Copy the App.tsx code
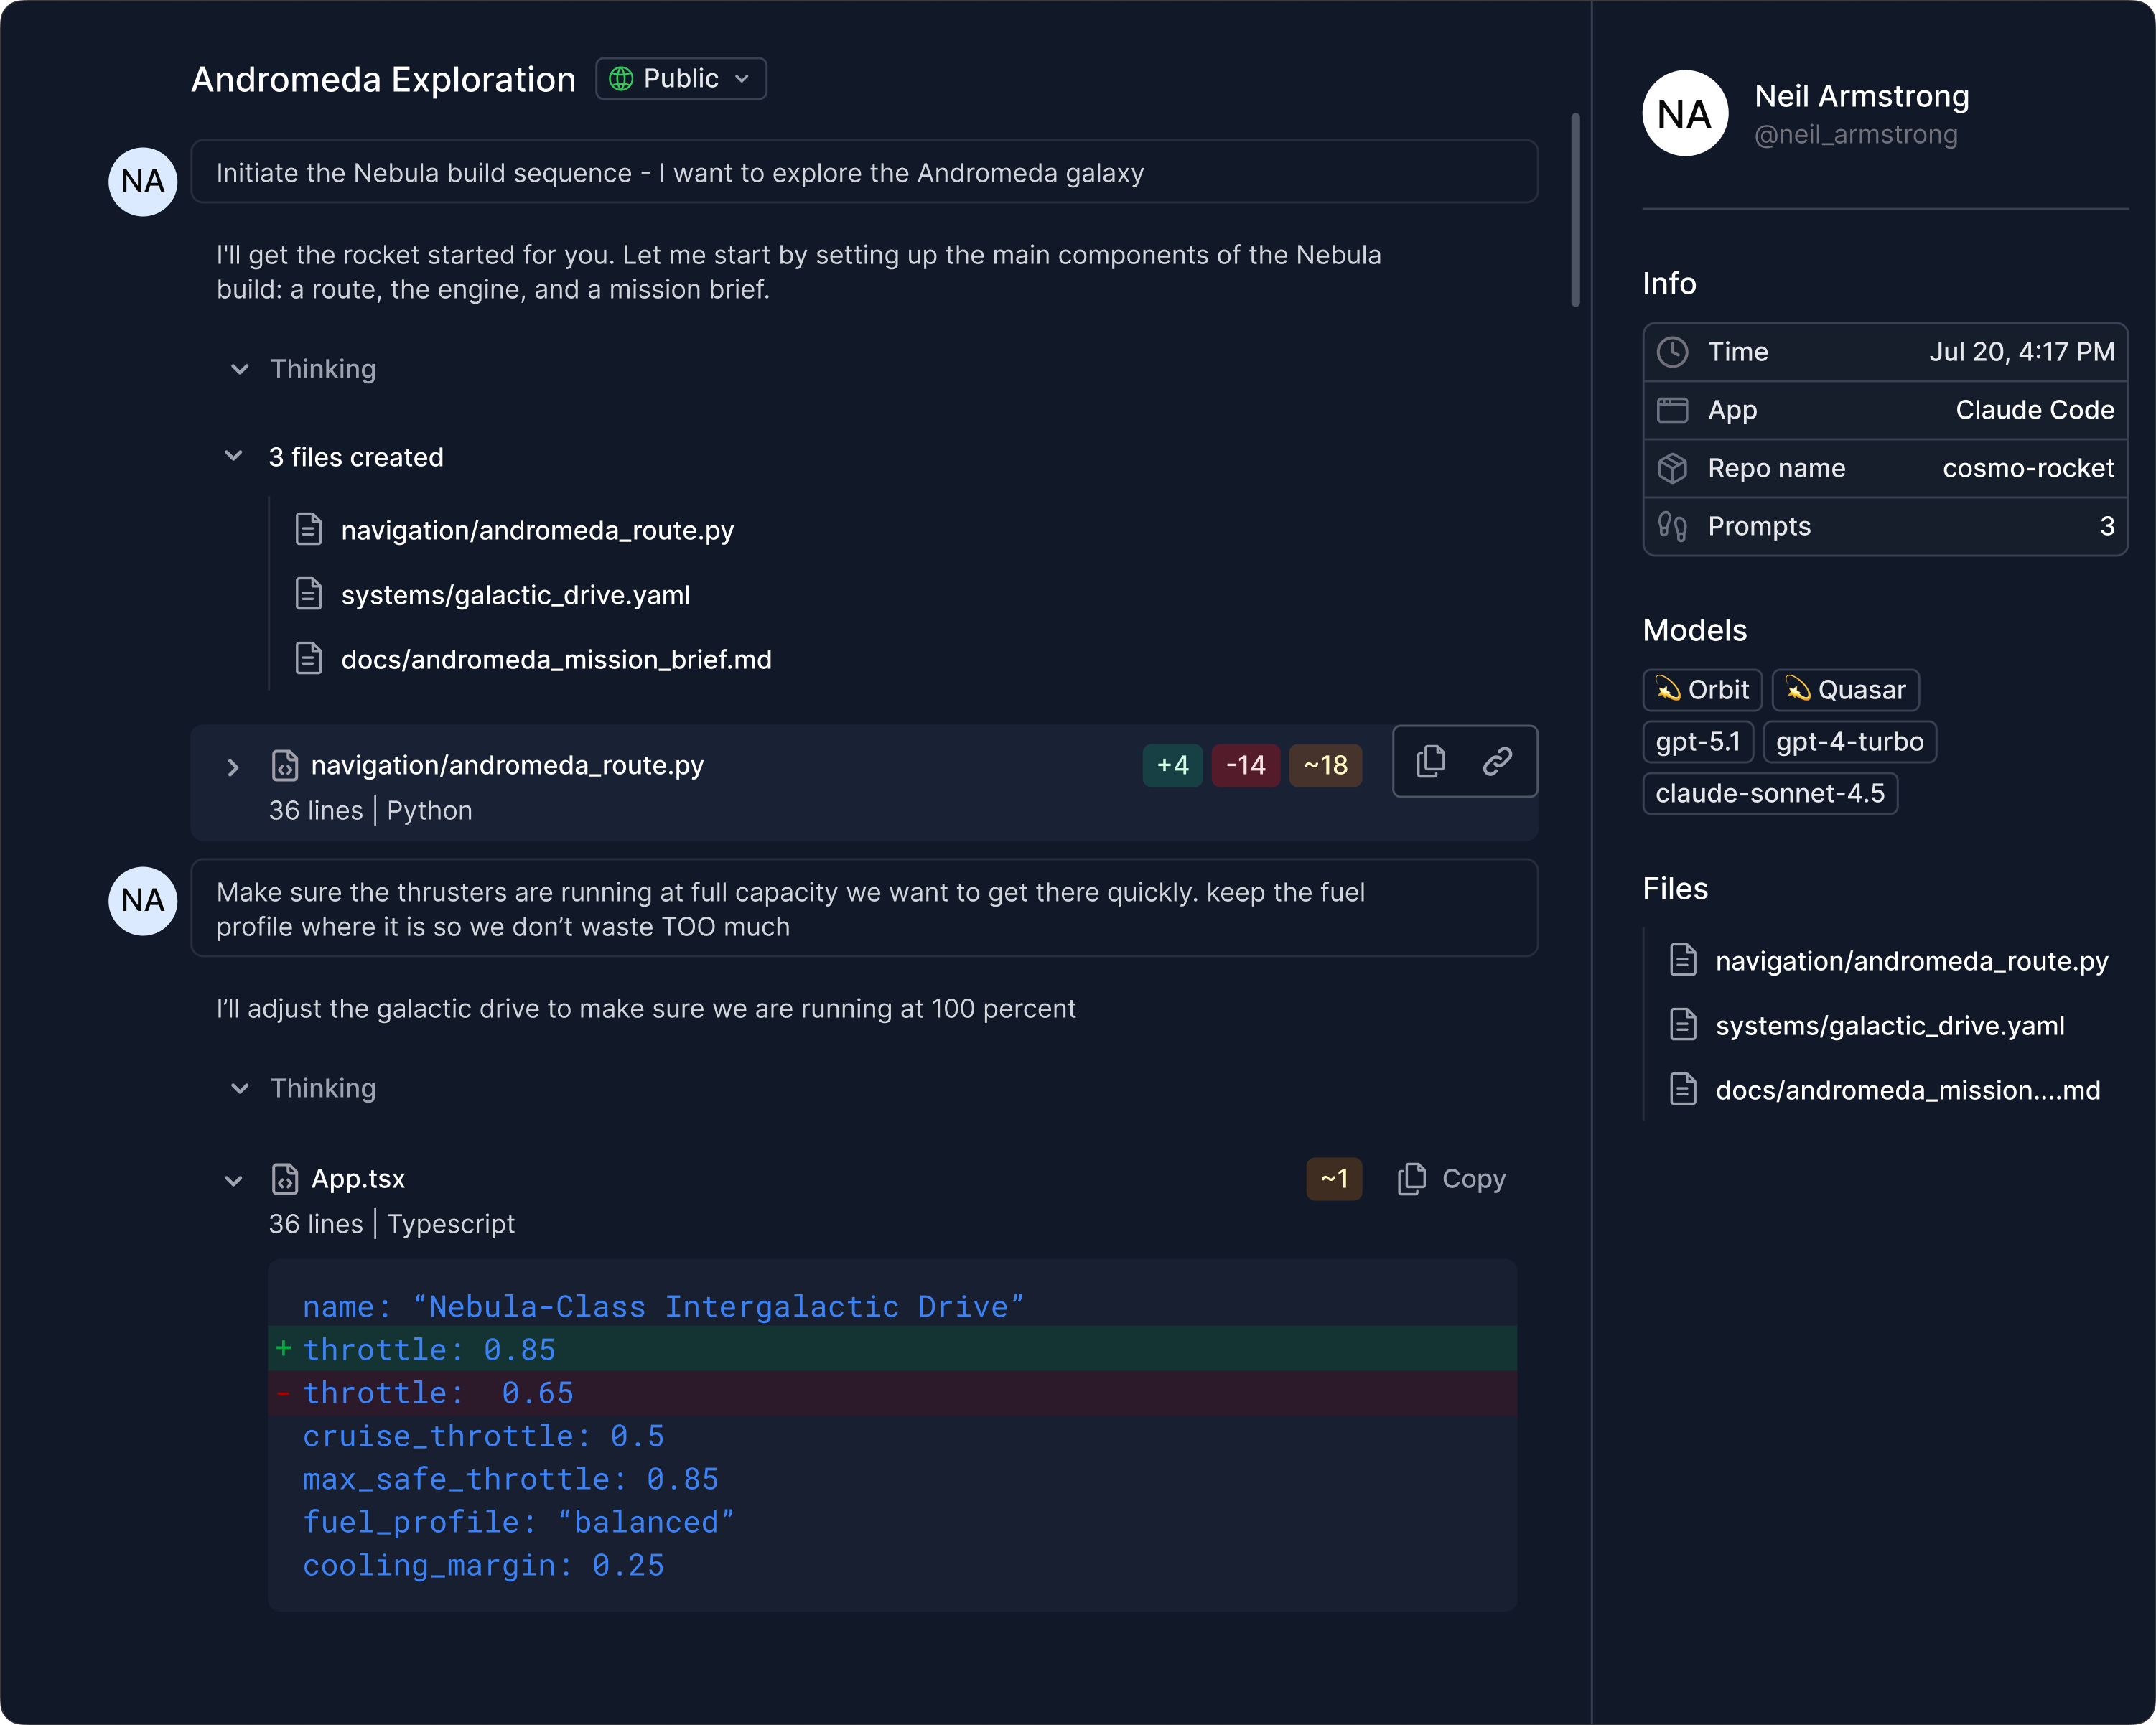Screen dimensions: 2156x1725 point(1451,1179)
